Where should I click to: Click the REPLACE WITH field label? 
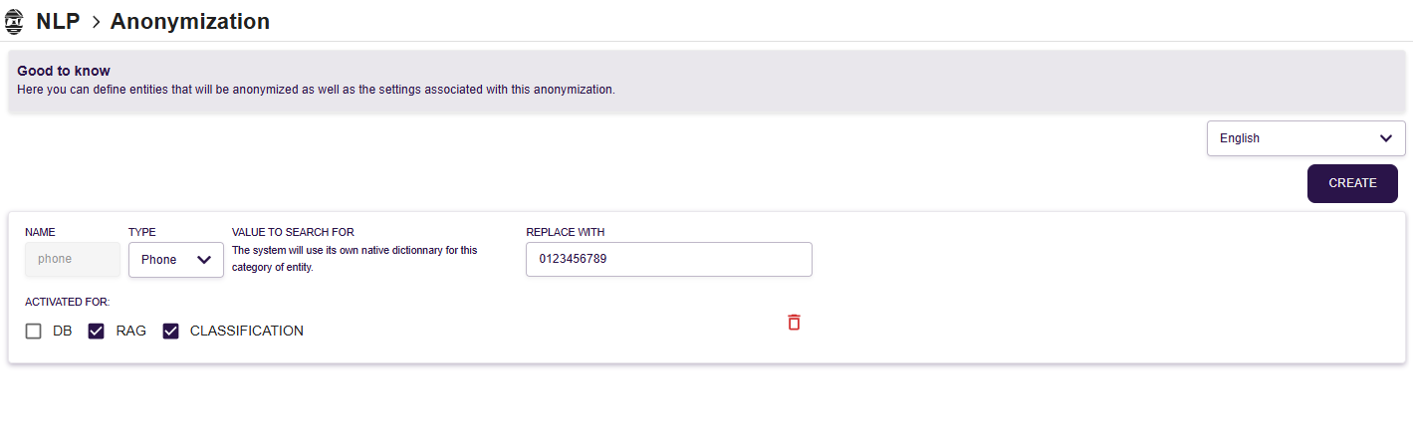566,232
